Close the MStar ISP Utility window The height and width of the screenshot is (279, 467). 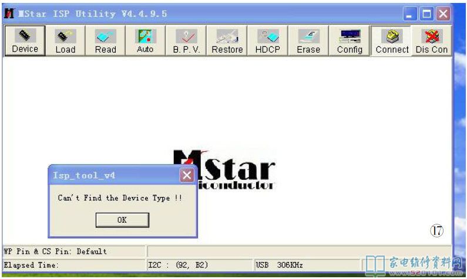pyautogui.click(x=444, y=13)
